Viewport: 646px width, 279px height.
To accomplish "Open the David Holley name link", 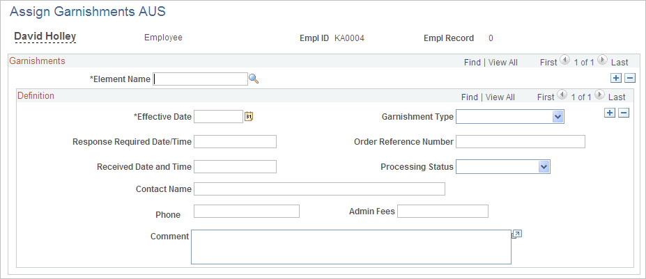I will [45, 37].
